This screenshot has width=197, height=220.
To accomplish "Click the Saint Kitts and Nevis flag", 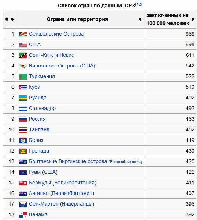I will (x=23, y=56).
